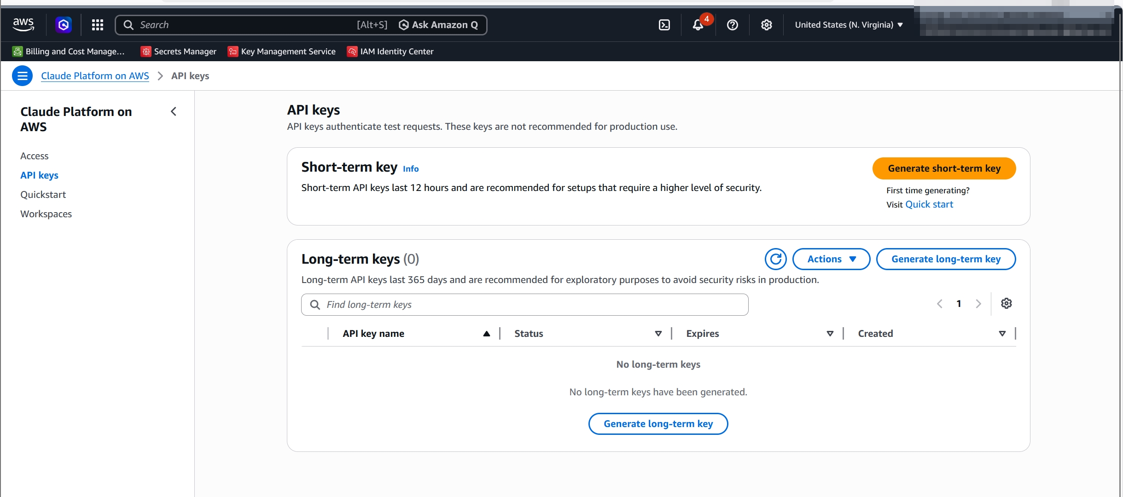This screenshot has height=497, width=1123.
Task: Go to next page of keys
Action: tap(978, 304)
